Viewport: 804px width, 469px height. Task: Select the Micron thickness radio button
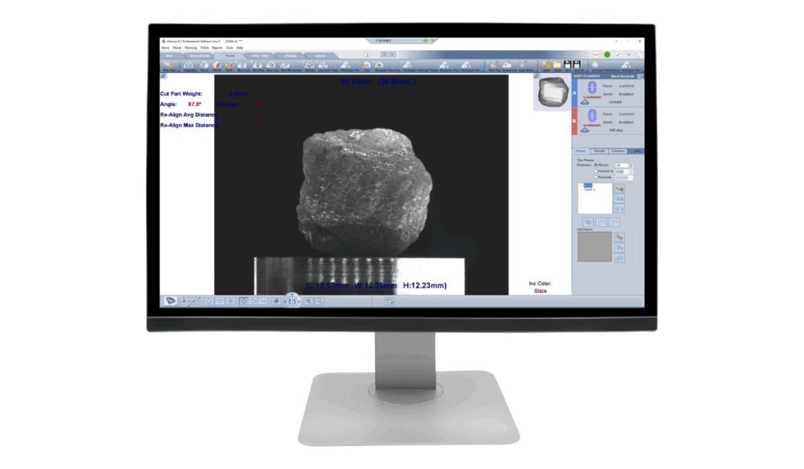click(595, 165)
